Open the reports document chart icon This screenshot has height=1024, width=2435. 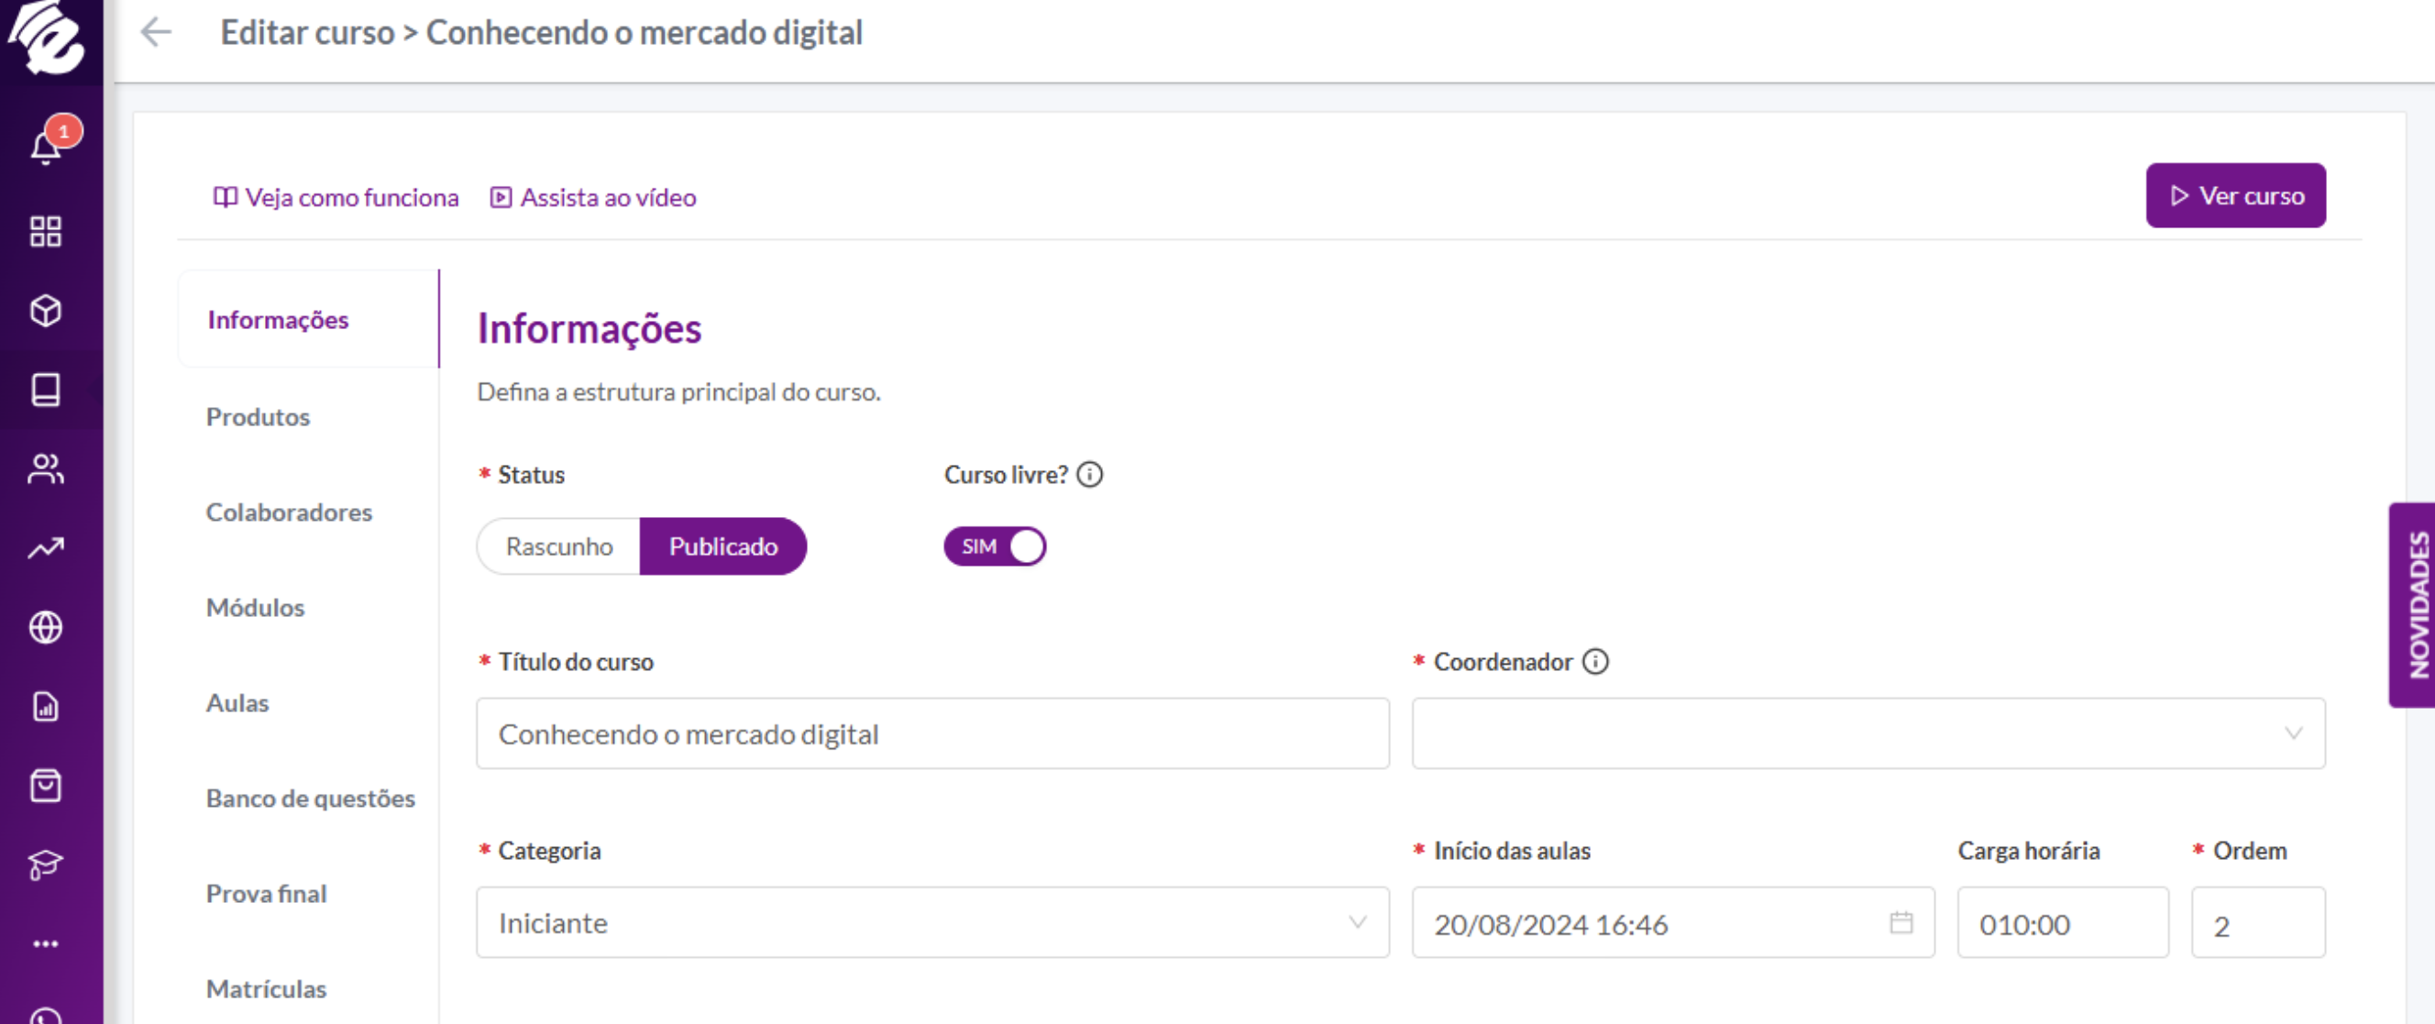pyautogui.click(x=45, y=706)
